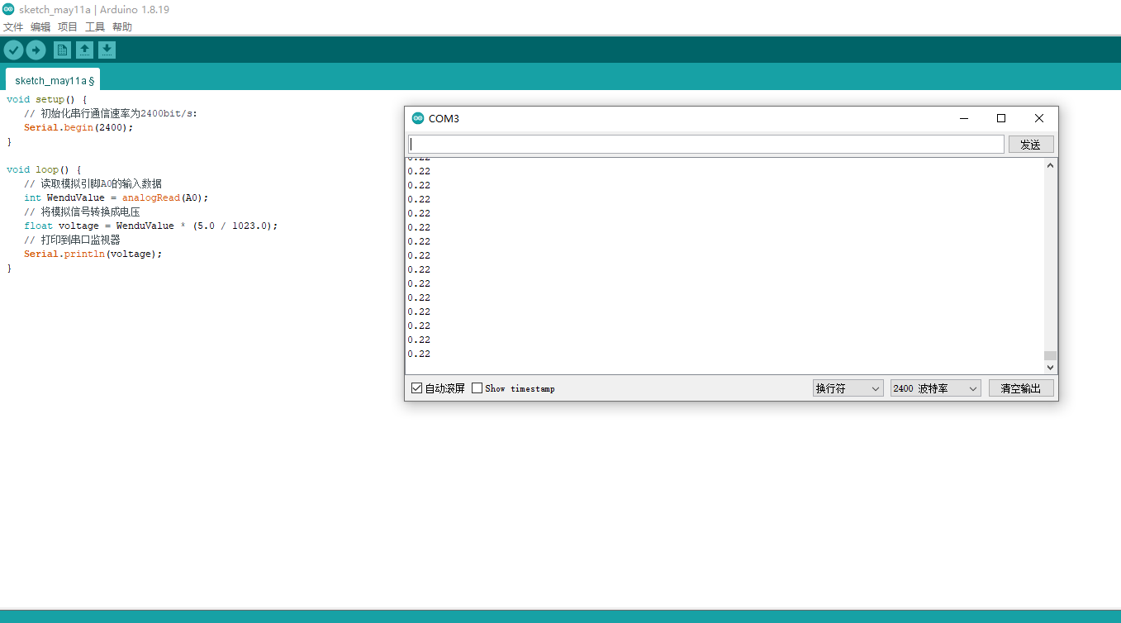Screen dimensions: 1121x623
Task: Click the serial monitor send input field
Action: point(706,145)
